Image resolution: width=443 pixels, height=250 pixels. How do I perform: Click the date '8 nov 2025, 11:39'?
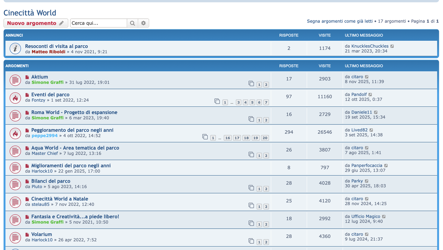364,82
